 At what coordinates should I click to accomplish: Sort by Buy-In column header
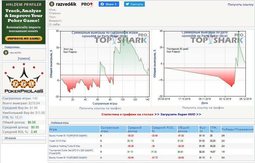tap(204, 129)
